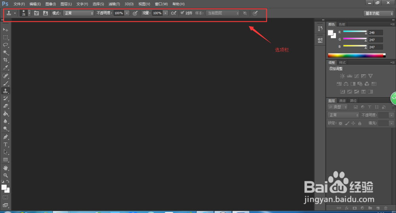Change the screen mode button
Image resolution: width=396 pixels, height=213 pixels.
tap(5, 205)
